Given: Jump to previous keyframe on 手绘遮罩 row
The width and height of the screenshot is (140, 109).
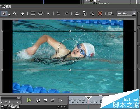Looking at the screenshot, I should [59, 107].
